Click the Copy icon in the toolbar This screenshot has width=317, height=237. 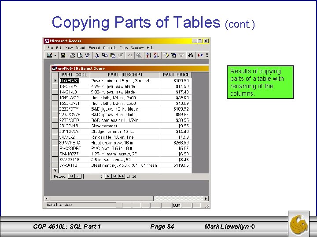(104, 55)
